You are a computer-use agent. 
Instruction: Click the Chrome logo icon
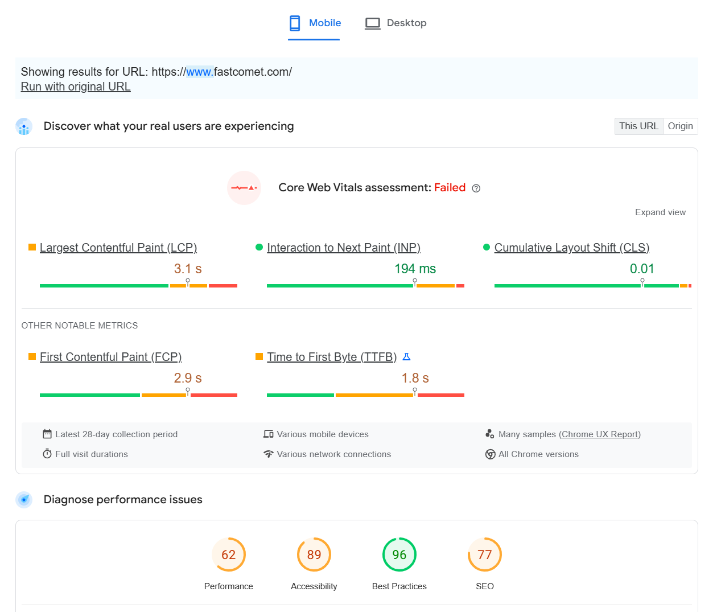[490, 454]
